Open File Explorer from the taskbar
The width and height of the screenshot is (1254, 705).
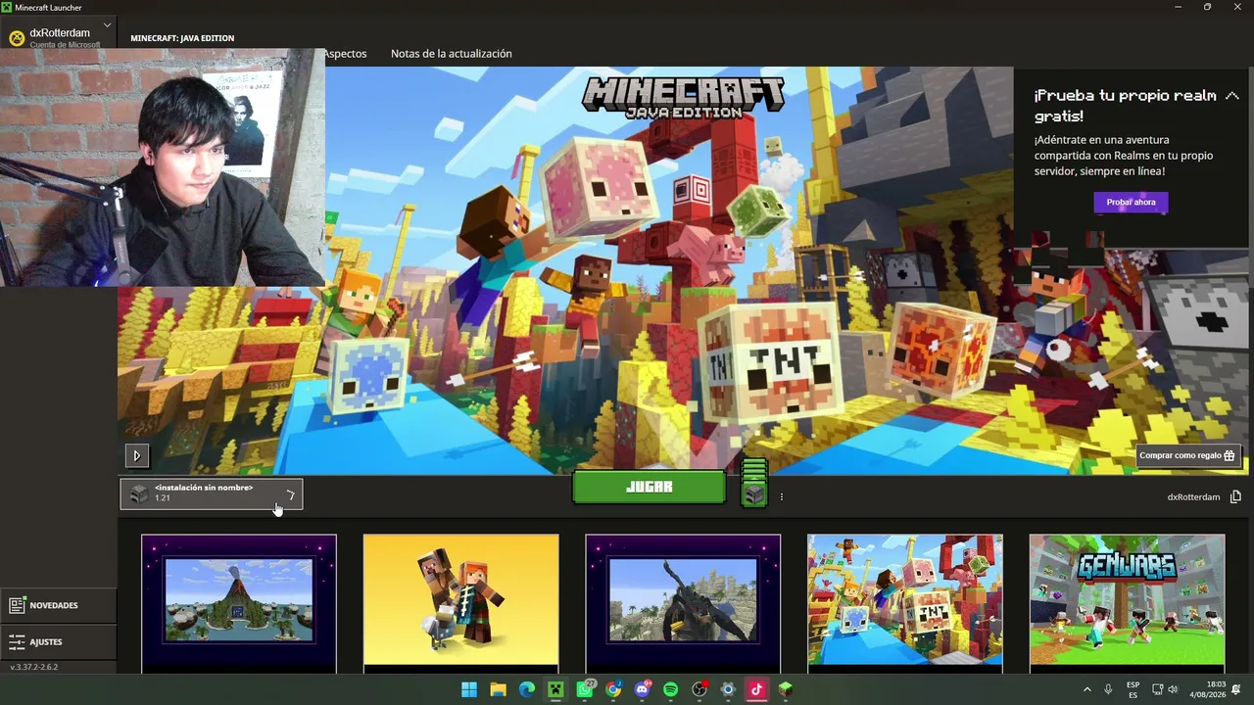(498, 689)
